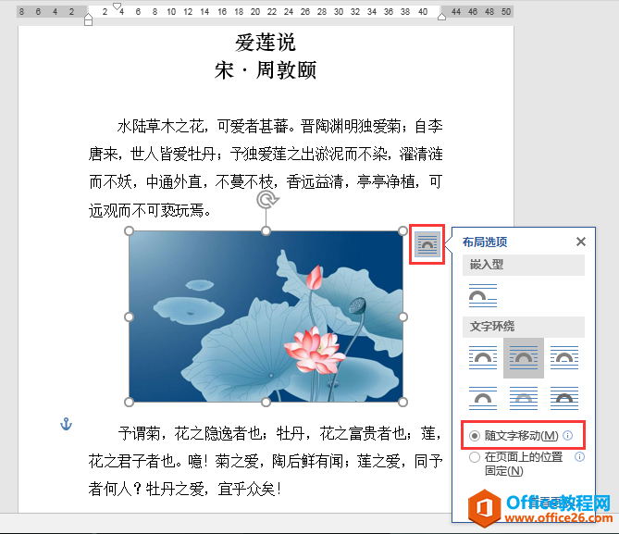This screenshot has height=534, width=619.
Task: Click the right indent marker on ruler
Action: point(441,16)
